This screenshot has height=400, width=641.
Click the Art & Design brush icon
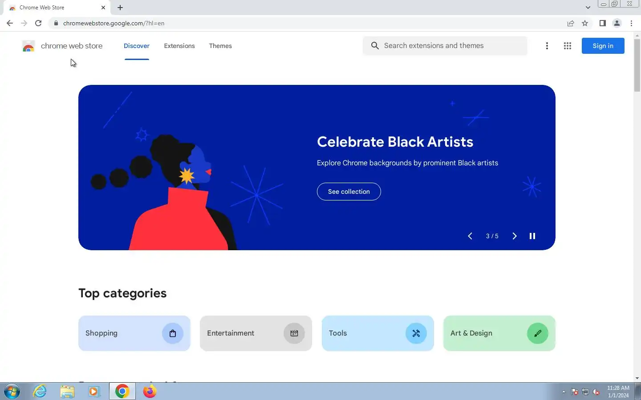click(538, 333)
